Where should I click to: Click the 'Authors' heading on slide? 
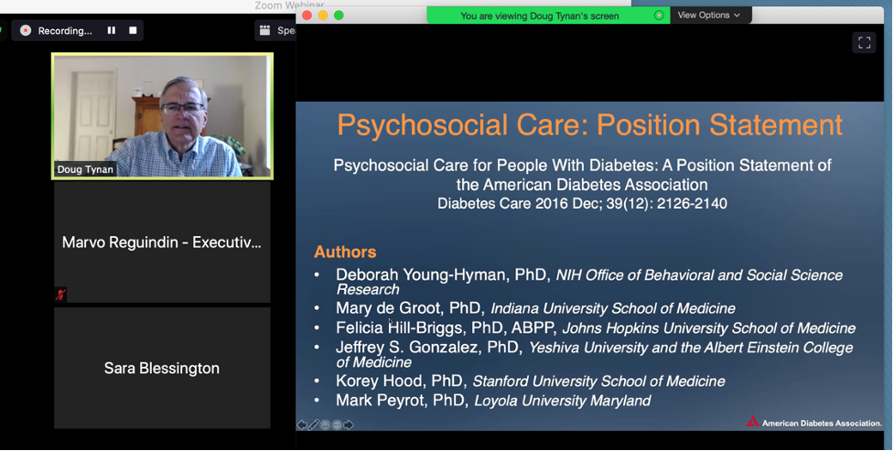(345, 252)
